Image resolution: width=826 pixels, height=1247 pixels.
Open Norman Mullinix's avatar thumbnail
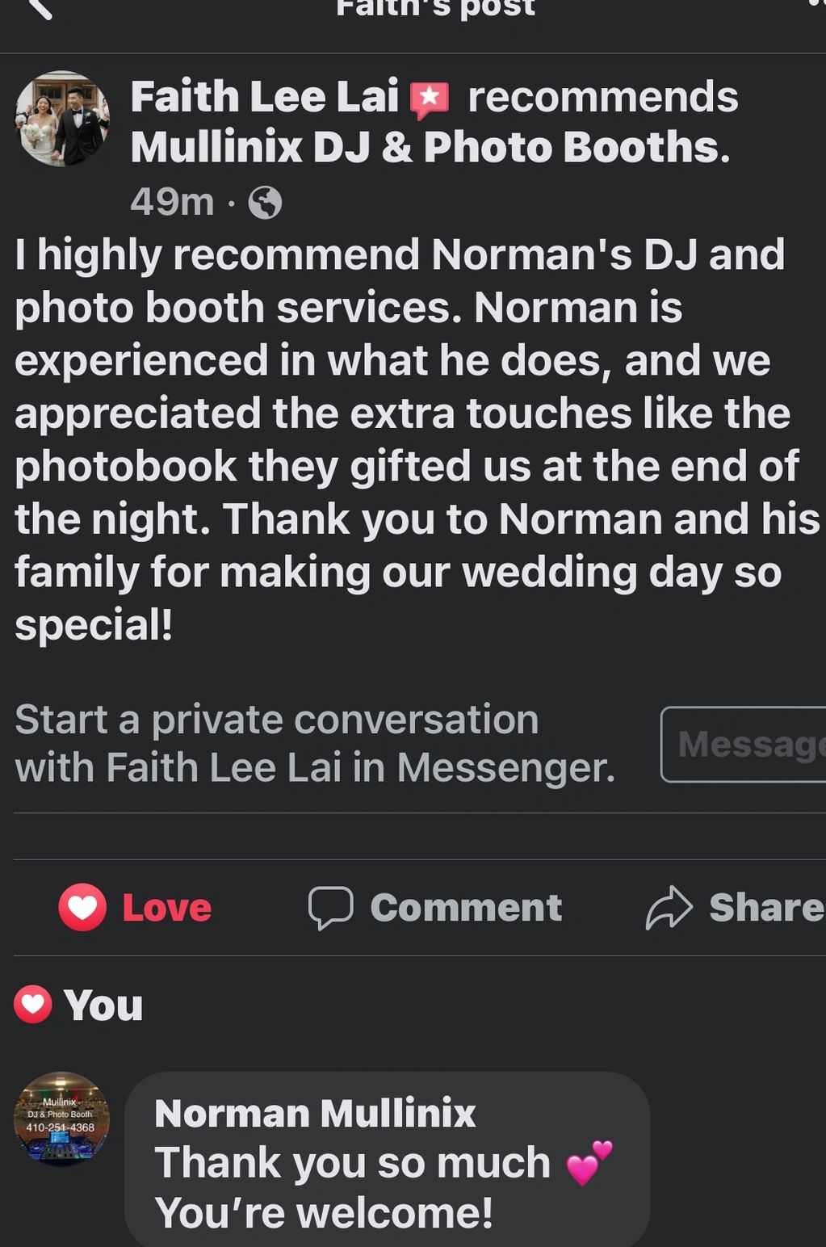tap(62, 1119)
